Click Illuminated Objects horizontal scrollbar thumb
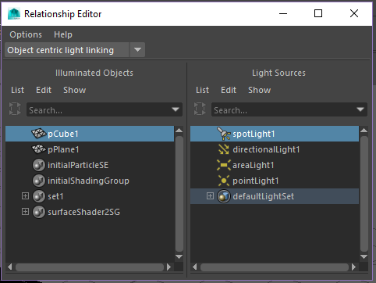 (90, 267)
